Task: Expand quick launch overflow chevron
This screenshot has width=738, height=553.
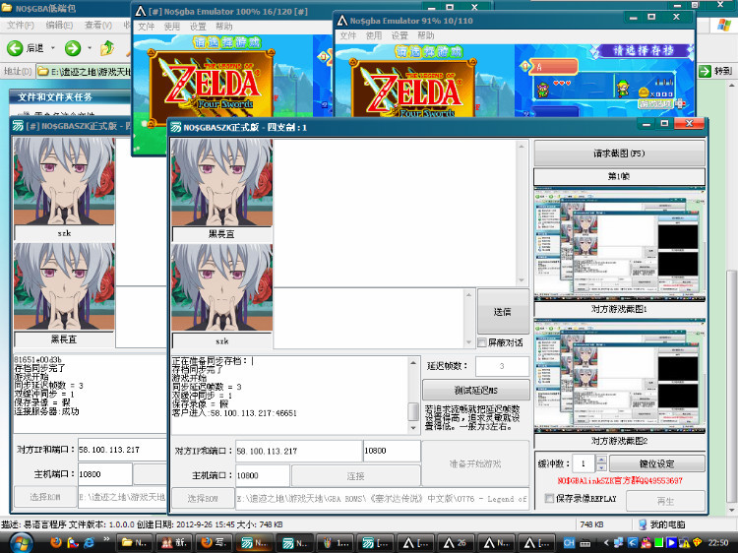Action: pyautogui.click(x=107, y=539)
